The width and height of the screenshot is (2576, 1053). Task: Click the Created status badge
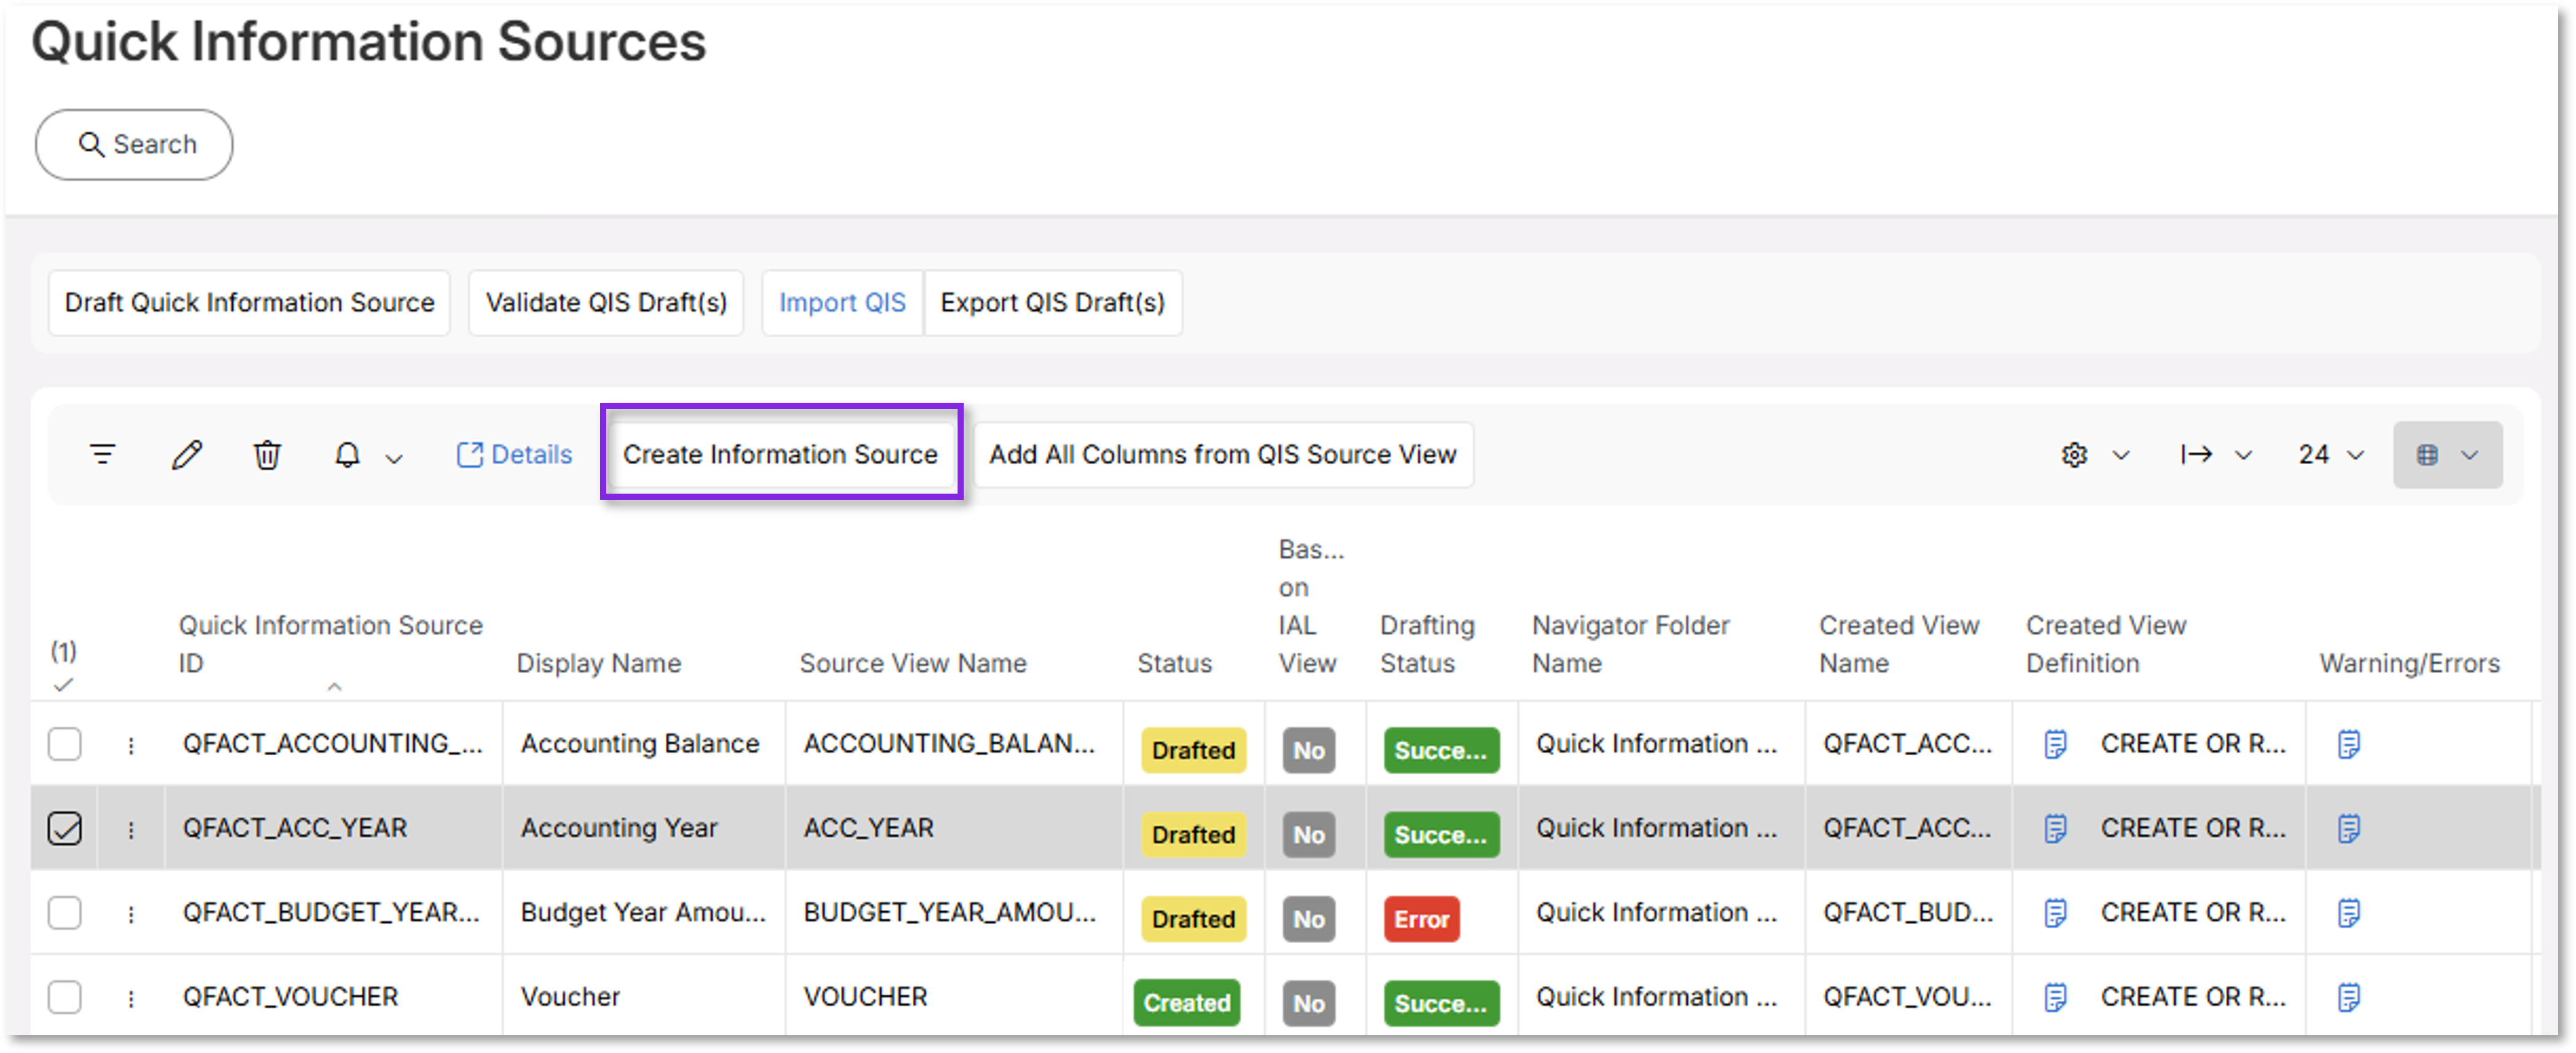(x=1186, y=1003)
